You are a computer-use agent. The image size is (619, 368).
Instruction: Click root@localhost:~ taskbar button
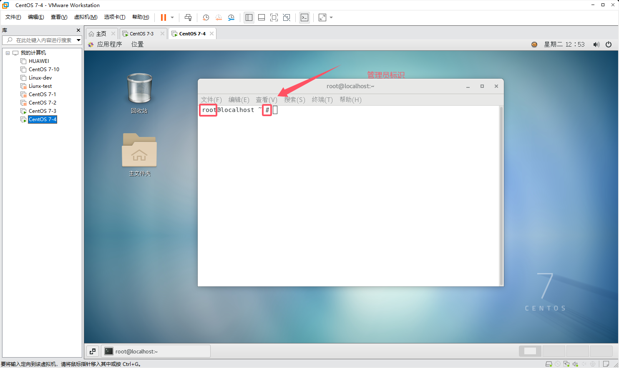point(156,351)
